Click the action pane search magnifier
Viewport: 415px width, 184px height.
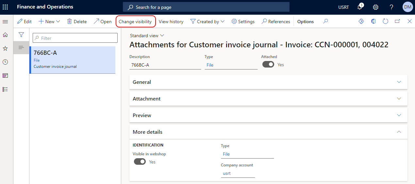coord(325,21)
